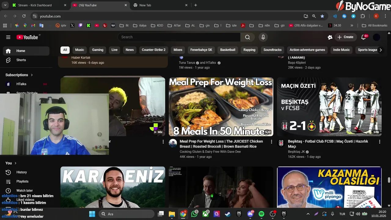391x220 pixels.
Task: Open the Home sidebar item
Action: coord(26,51)
